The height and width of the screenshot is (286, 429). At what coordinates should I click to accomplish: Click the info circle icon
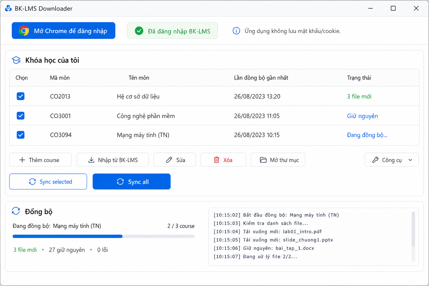pos(236,31)
